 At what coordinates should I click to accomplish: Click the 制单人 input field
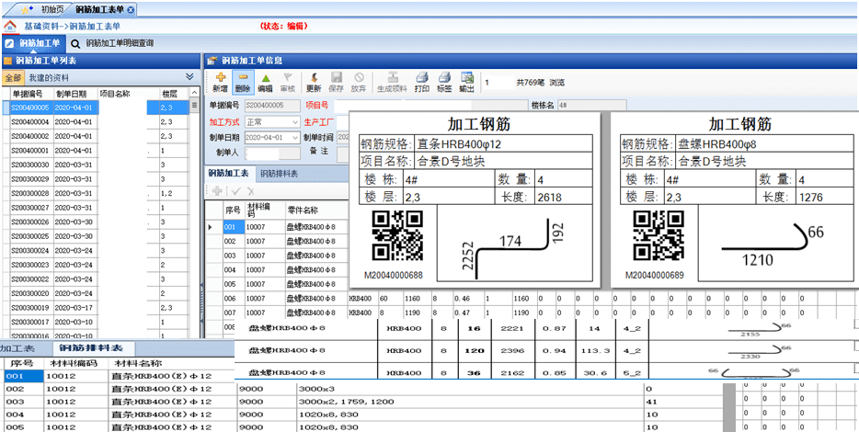tap(272, 153)
